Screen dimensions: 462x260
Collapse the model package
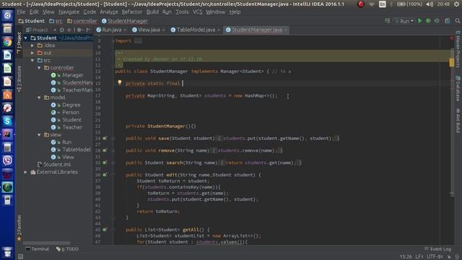point(39,97)
